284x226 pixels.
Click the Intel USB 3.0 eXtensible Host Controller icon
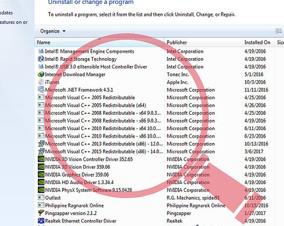coord(41,66)
